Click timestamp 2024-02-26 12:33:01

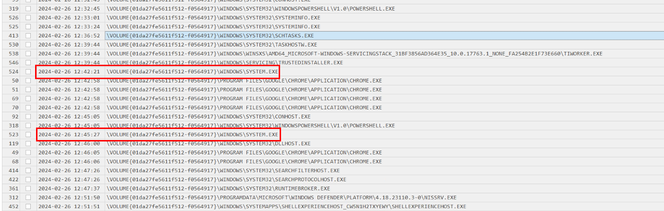pos(69,18)
